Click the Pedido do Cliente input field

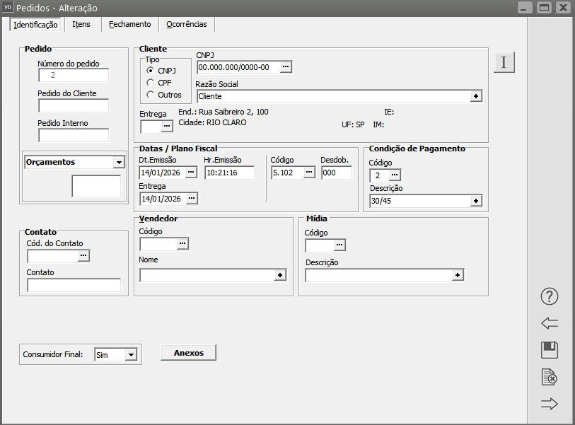click(74, 106)
